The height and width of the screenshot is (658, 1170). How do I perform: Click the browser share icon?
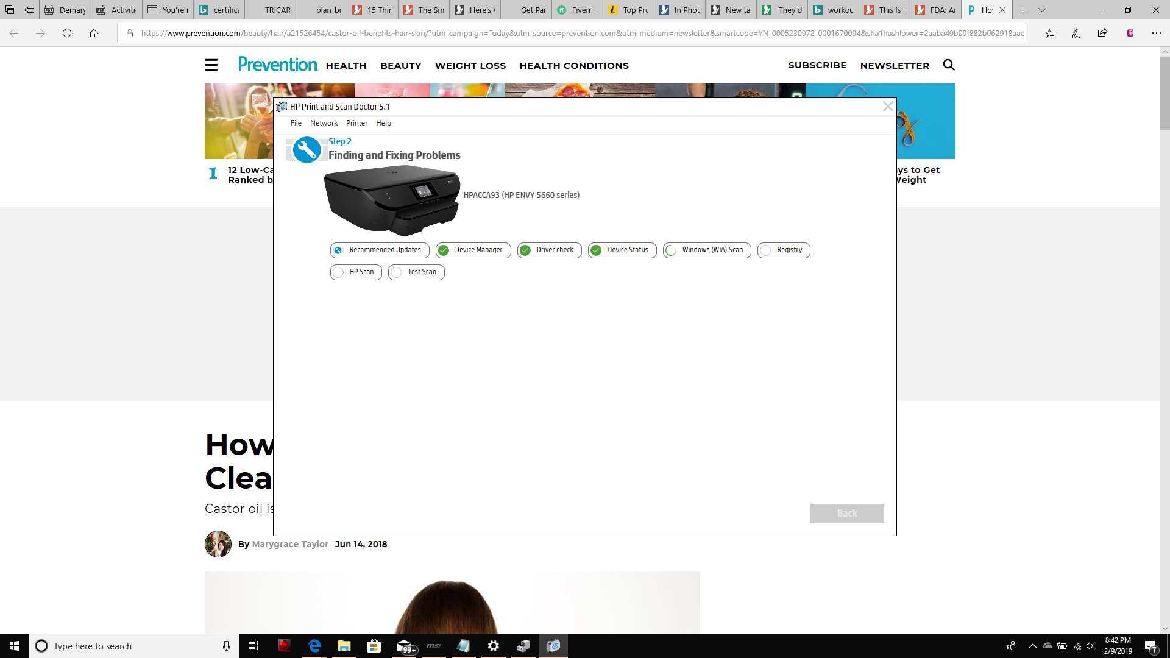pyautogui.click(x=1102, y=34)
